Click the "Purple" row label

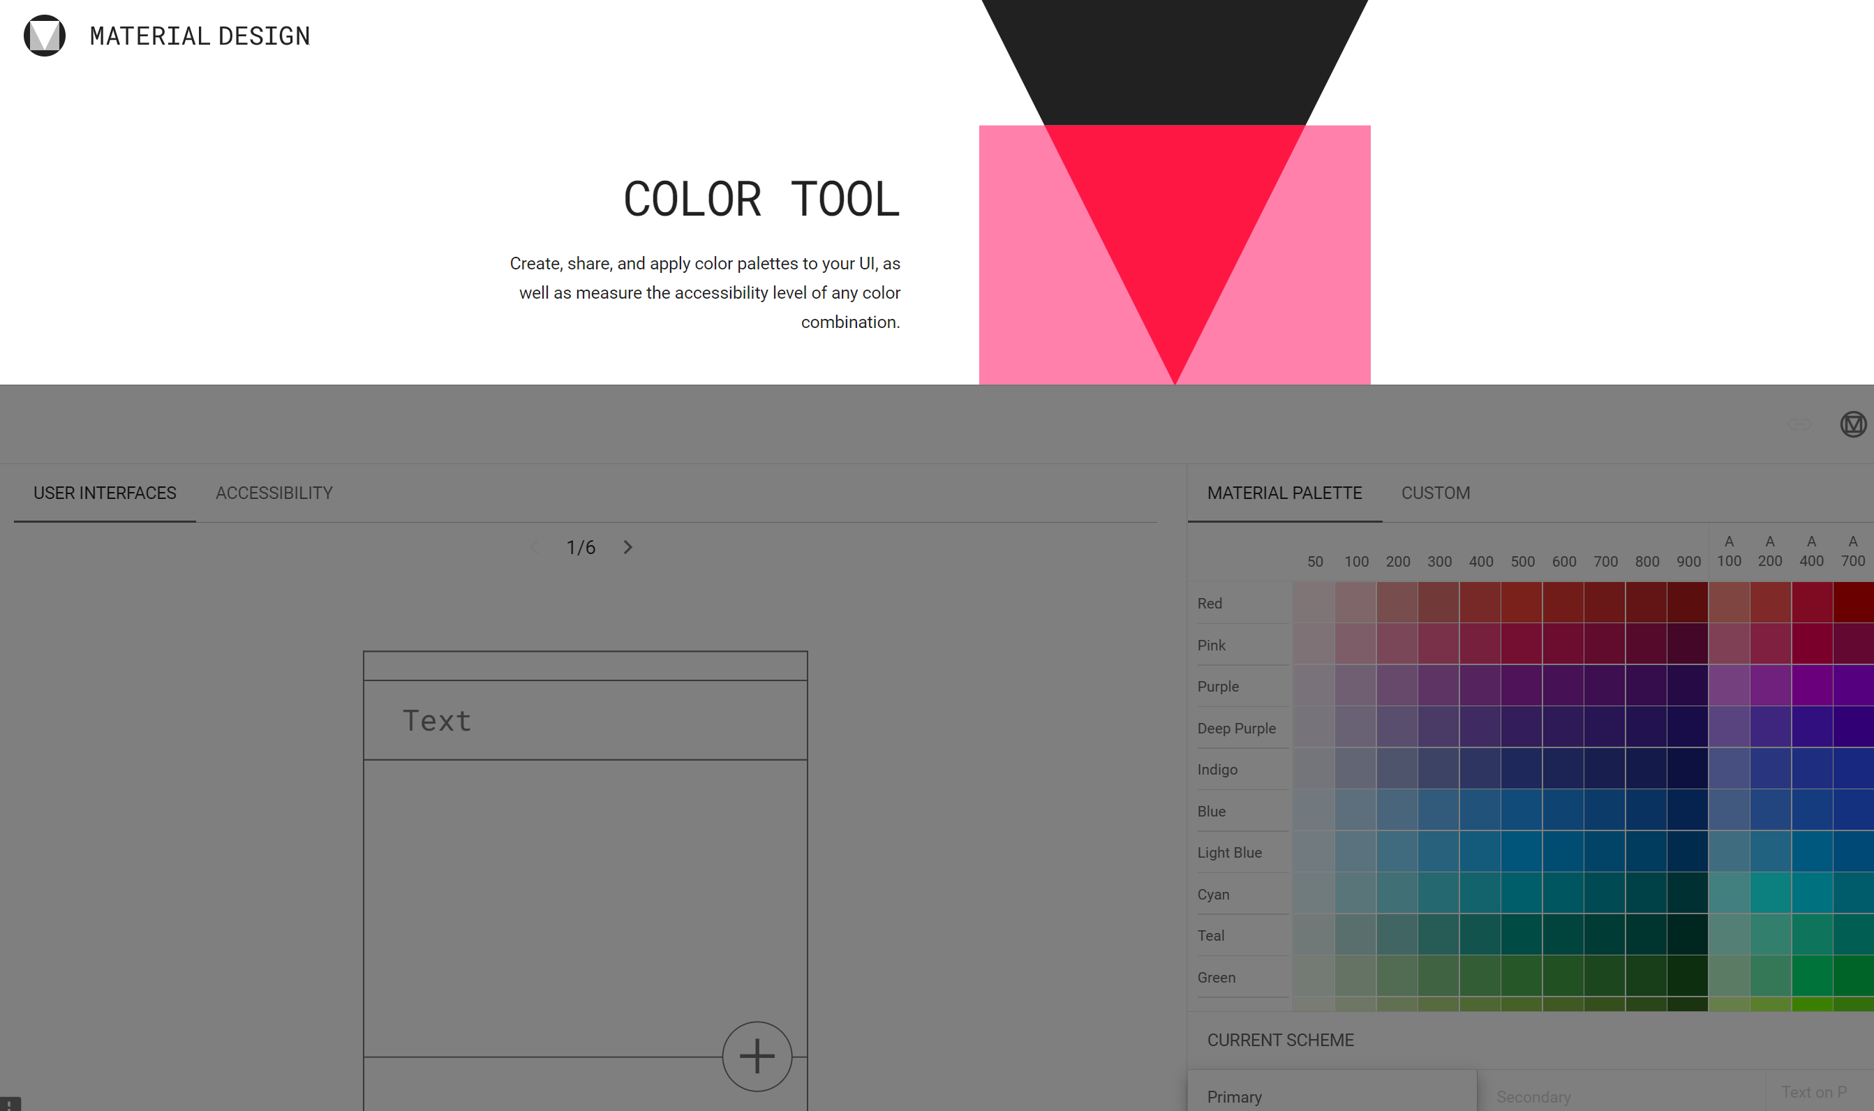coord(1217,687)
